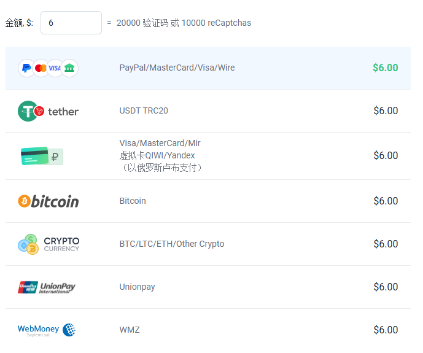Click the $6.00 price in WMZ row

(x=386, y=330)
